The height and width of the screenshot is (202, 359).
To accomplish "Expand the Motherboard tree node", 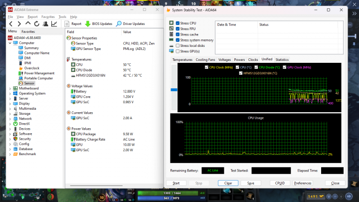I will [x=10, y=88].
